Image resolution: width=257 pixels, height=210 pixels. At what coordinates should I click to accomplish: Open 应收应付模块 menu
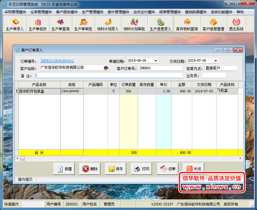coord(144,12)
